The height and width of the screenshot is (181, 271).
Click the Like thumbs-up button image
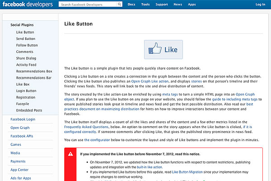point(164,50)
